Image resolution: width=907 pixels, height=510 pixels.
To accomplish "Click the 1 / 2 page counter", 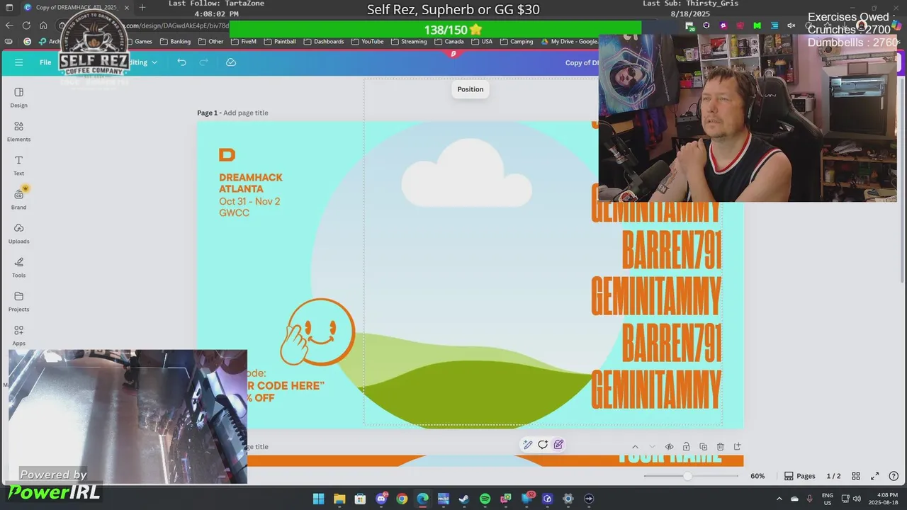I will tap(834, 476).
